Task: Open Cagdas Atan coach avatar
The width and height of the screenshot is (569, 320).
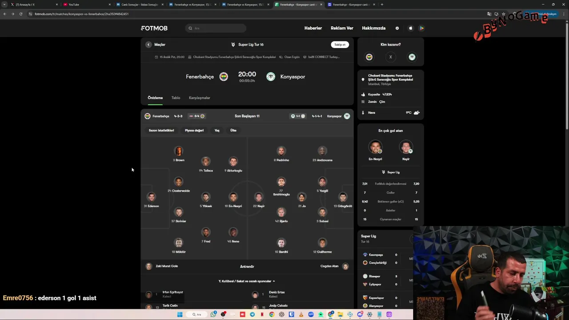Action: (x=345, y=266)
